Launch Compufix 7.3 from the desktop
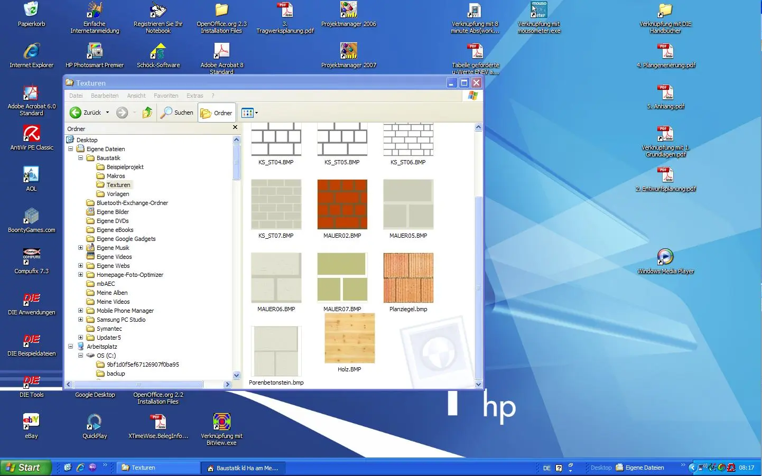This screenshot has height=476, width=762. point(31,257)
